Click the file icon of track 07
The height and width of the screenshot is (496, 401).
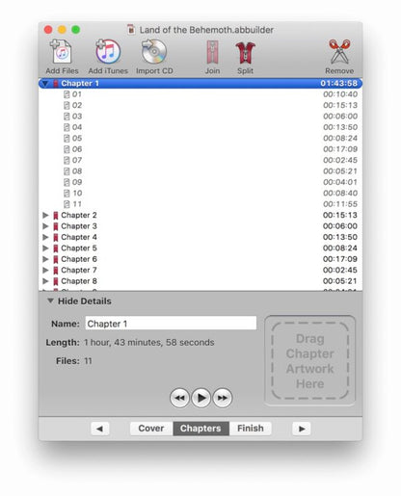click(67, 160)
